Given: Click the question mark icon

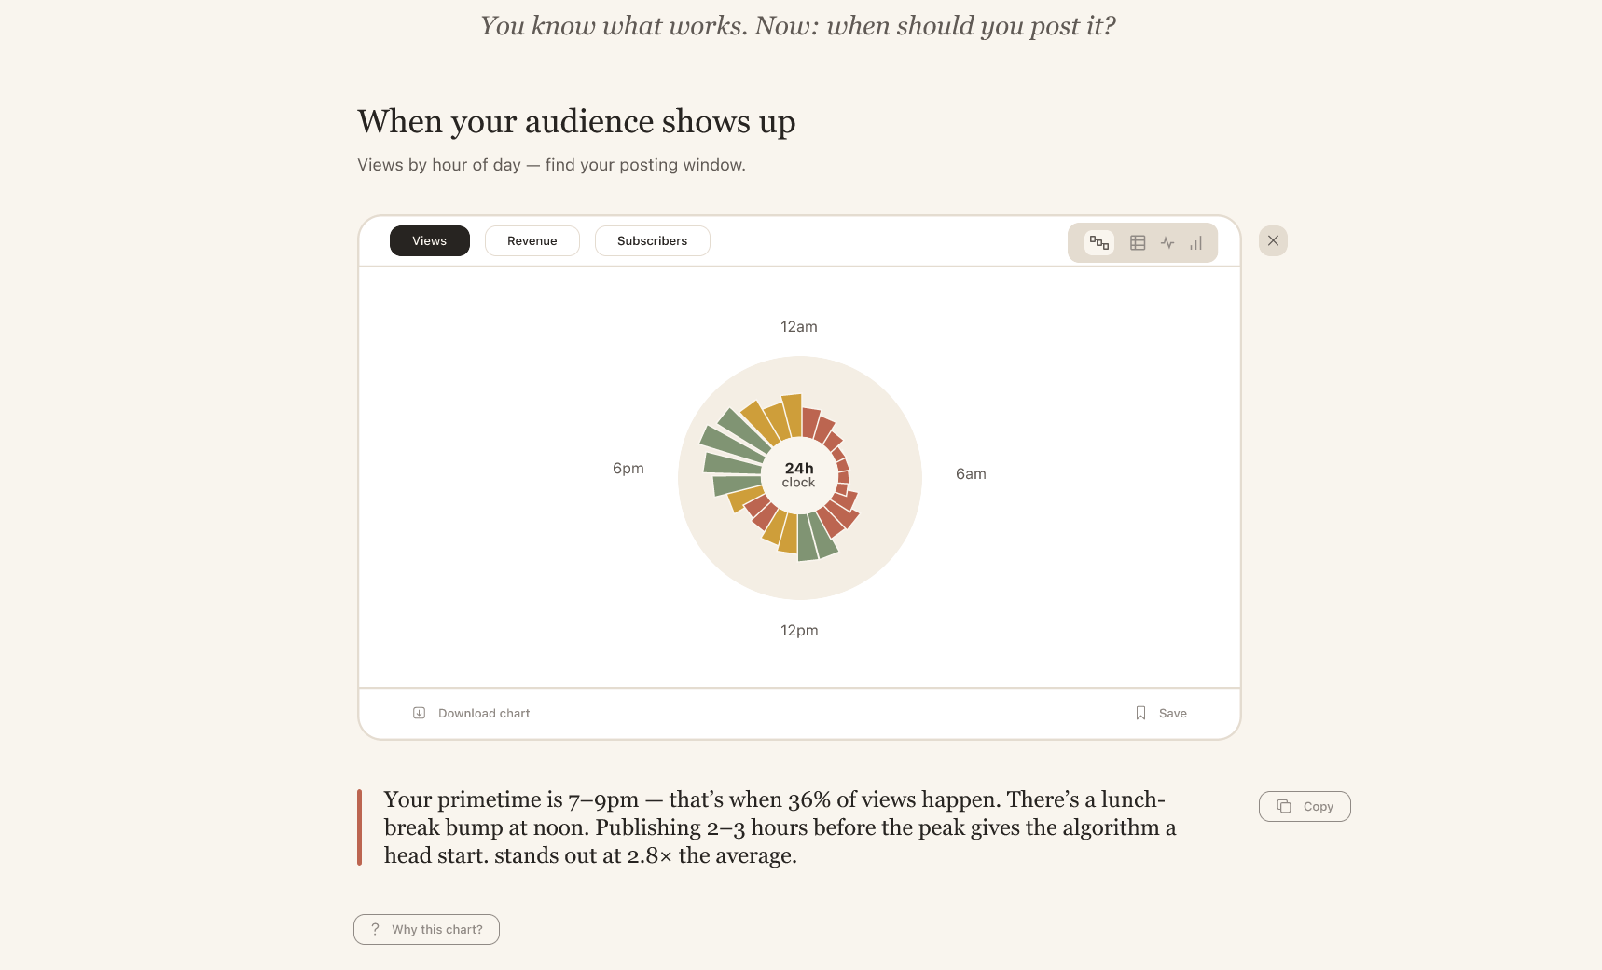Looking at the screenshot, I should click(375, 929).
